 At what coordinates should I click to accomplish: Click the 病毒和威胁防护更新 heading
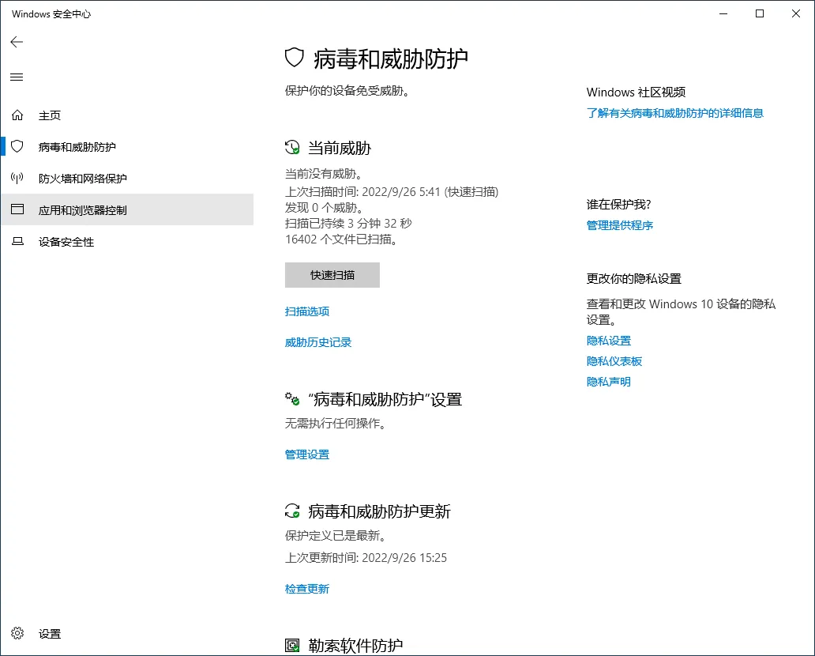point(379,511)
